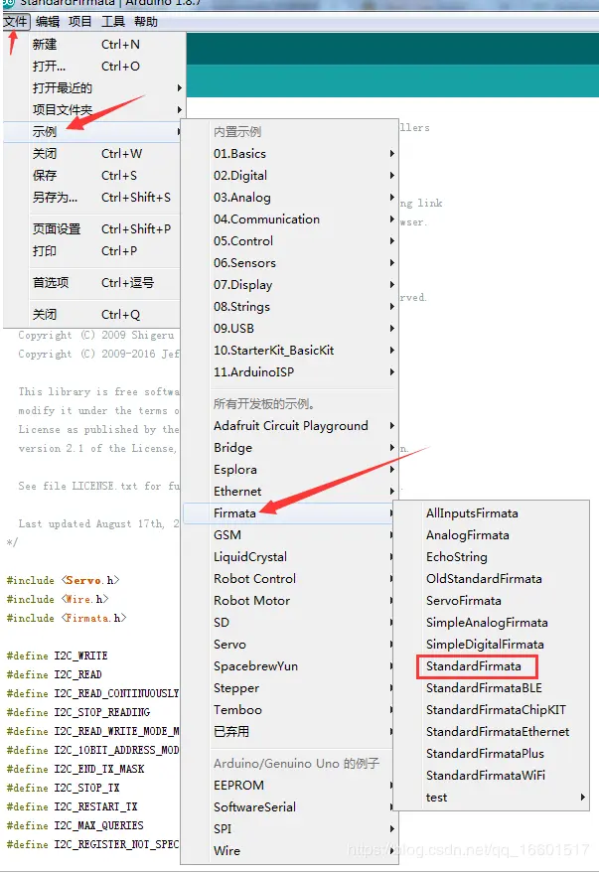Open Adafruit Circuit Playground examples

coord(289,426)
